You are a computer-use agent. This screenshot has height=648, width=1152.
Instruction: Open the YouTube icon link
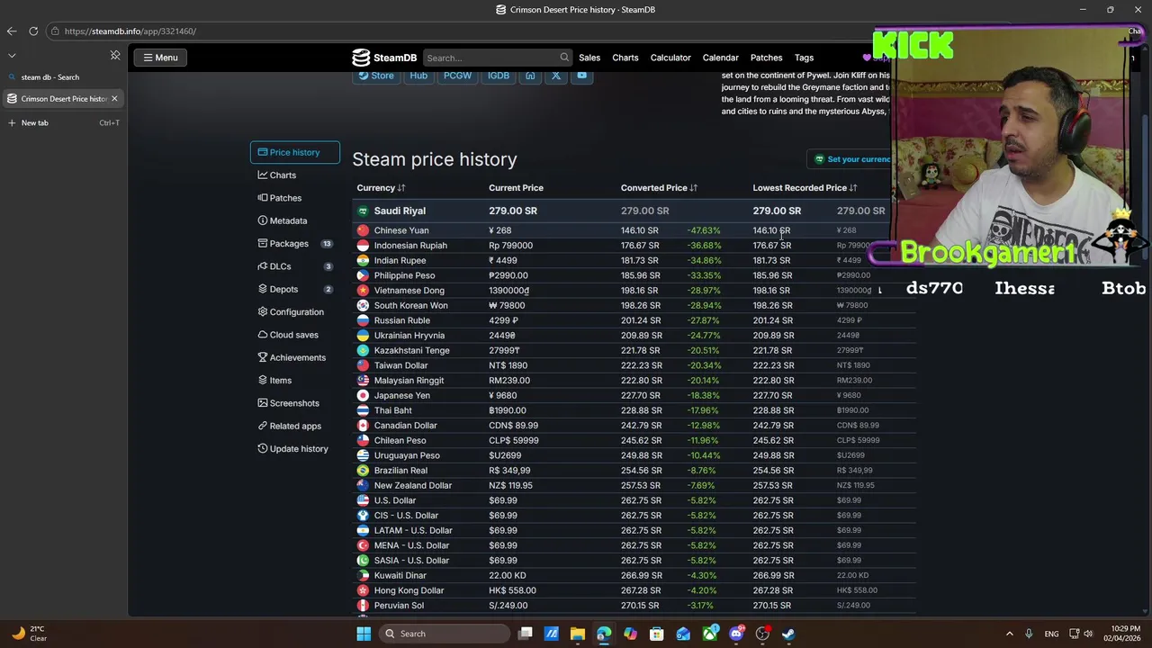[582, 76]
